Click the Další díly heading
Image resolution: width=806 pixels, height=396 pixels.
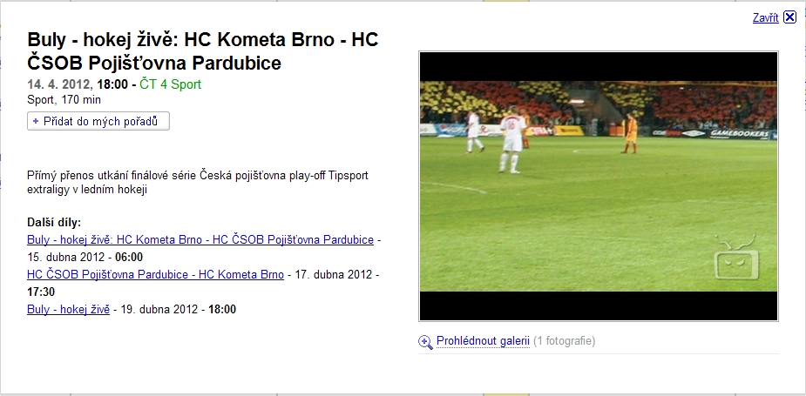click(54, 223)
